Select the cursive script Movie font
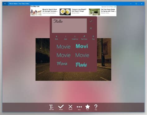147x115 pixels. pyautogui.click(x=62, y=63)
